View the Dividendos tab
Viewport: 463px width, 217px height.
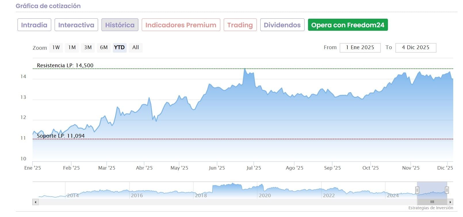point(282,25)
